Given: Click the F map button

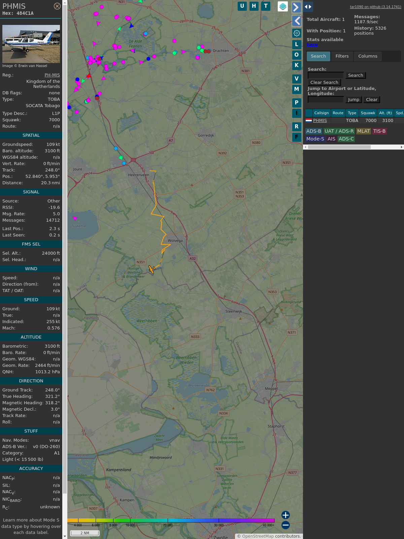Looking at the screenshot, I should (x=297, y=137).
